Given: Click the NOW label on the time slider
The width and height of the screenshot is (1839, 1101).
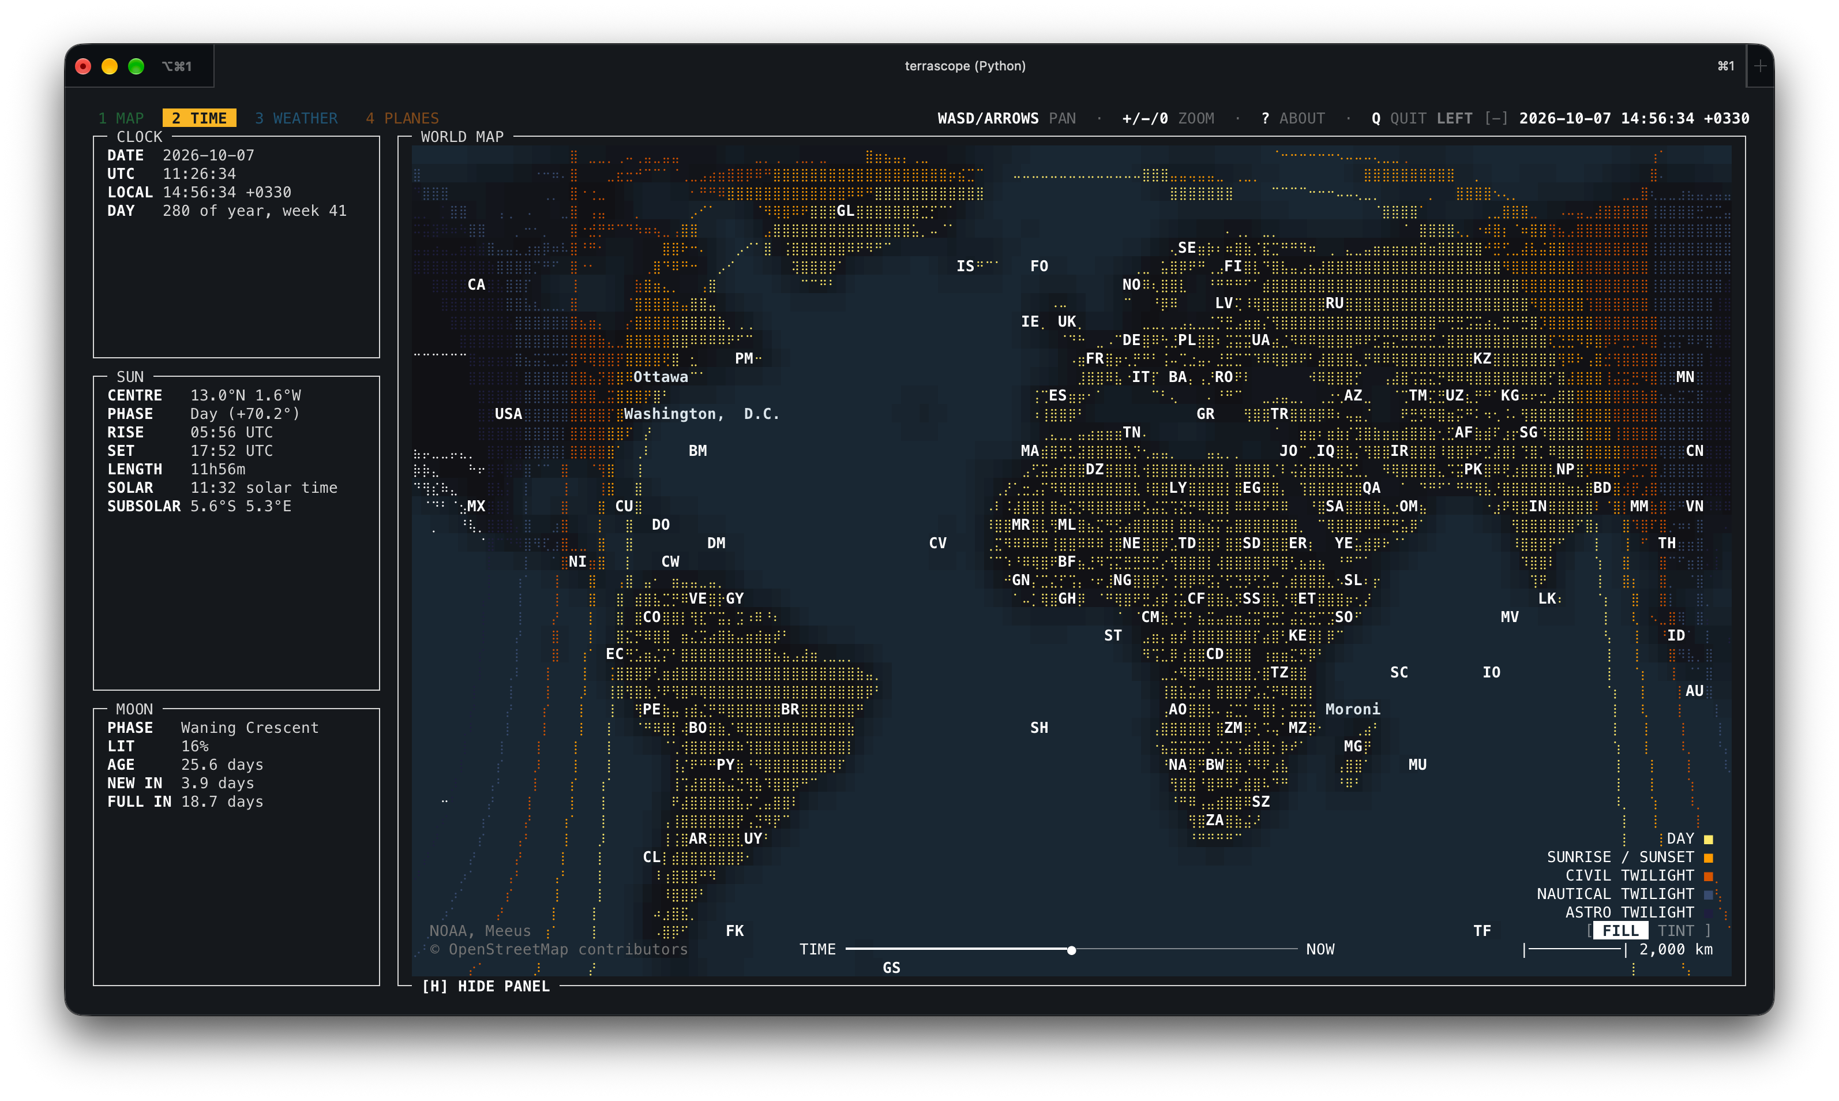Looking at the screenshot, I should [1320, 949].
